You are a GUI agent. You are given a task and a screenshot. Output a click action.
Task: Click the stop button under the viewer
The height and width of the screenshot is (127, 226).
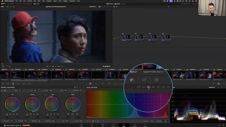53,66
